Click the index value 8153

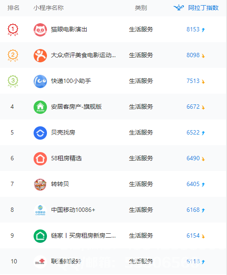point(193,29)
